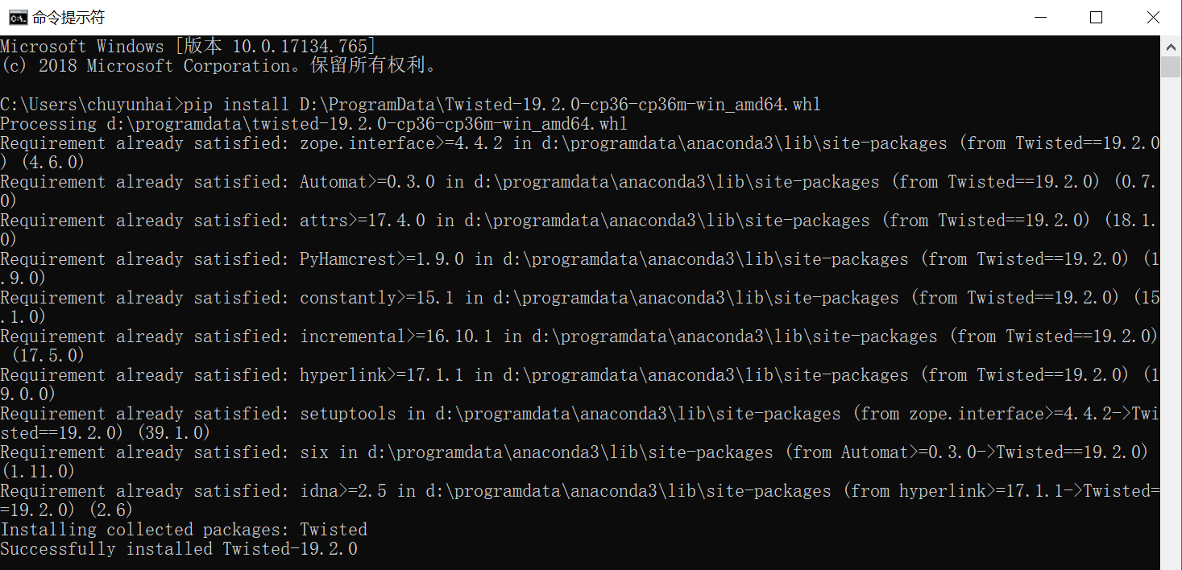
Task: Open the Command Prompt system menu icon
Action: point(15,18)
